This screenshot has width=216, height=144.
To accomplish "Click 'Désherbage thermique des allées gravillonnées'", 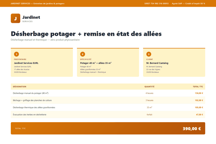I will [34, 108].
